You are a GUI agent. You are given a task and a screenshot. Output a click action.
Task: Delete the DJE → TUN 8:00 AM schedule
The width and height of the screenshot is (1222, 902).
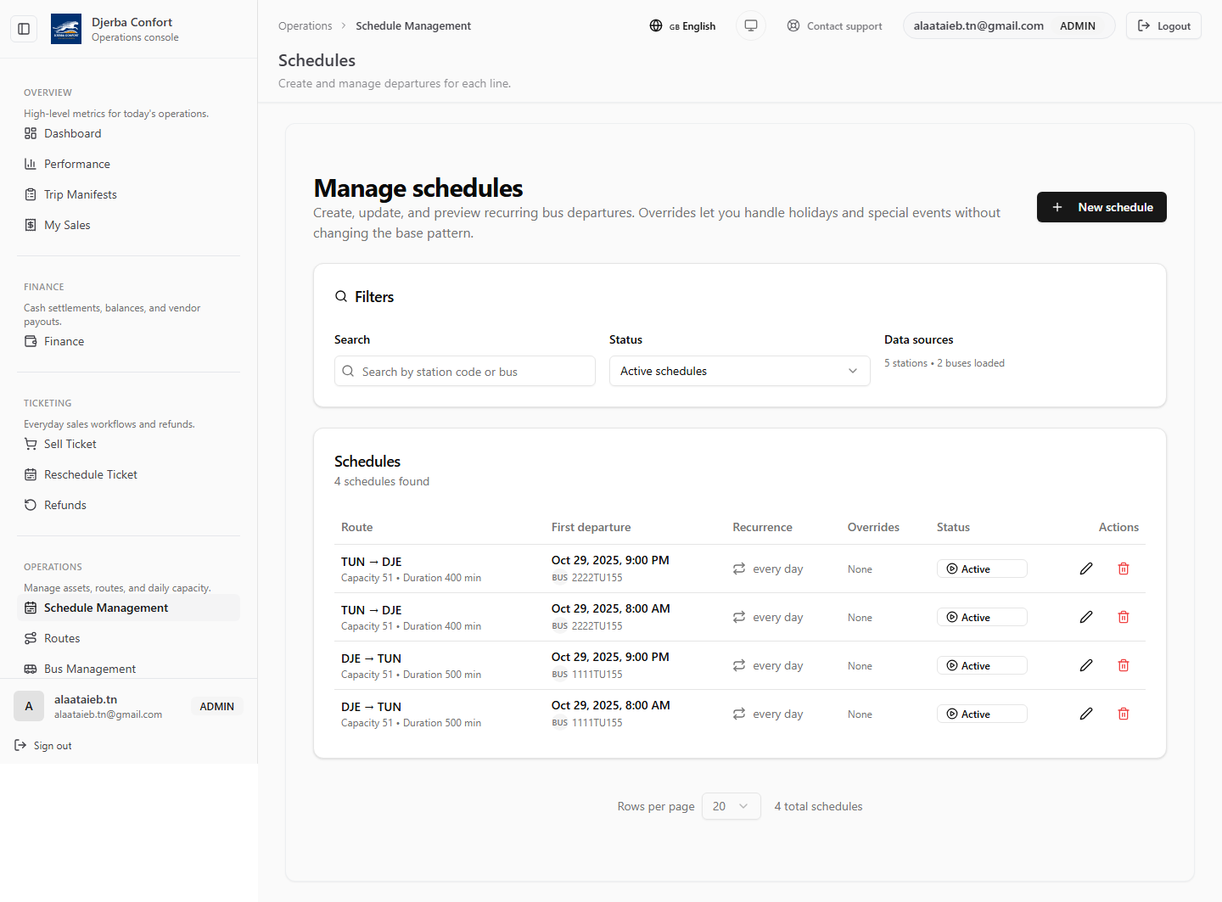[x=1123, y=714]
